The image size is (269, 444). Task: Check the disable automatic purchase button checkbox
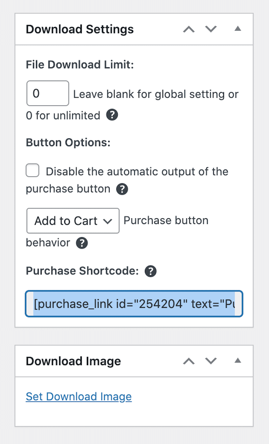(x=33, y=171)
